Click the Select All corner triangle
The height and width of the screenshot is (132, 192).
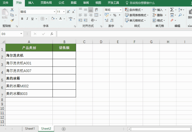3,42
